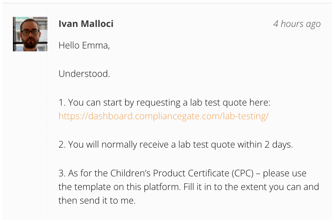Click the number '1.' list marker
This screenshot has height=223, width=335.
(x=62, y=103)
